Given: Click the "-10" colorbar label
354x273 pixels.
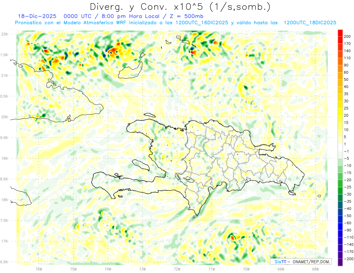Looking at the screenshot, I should click(x=348, y=166).
